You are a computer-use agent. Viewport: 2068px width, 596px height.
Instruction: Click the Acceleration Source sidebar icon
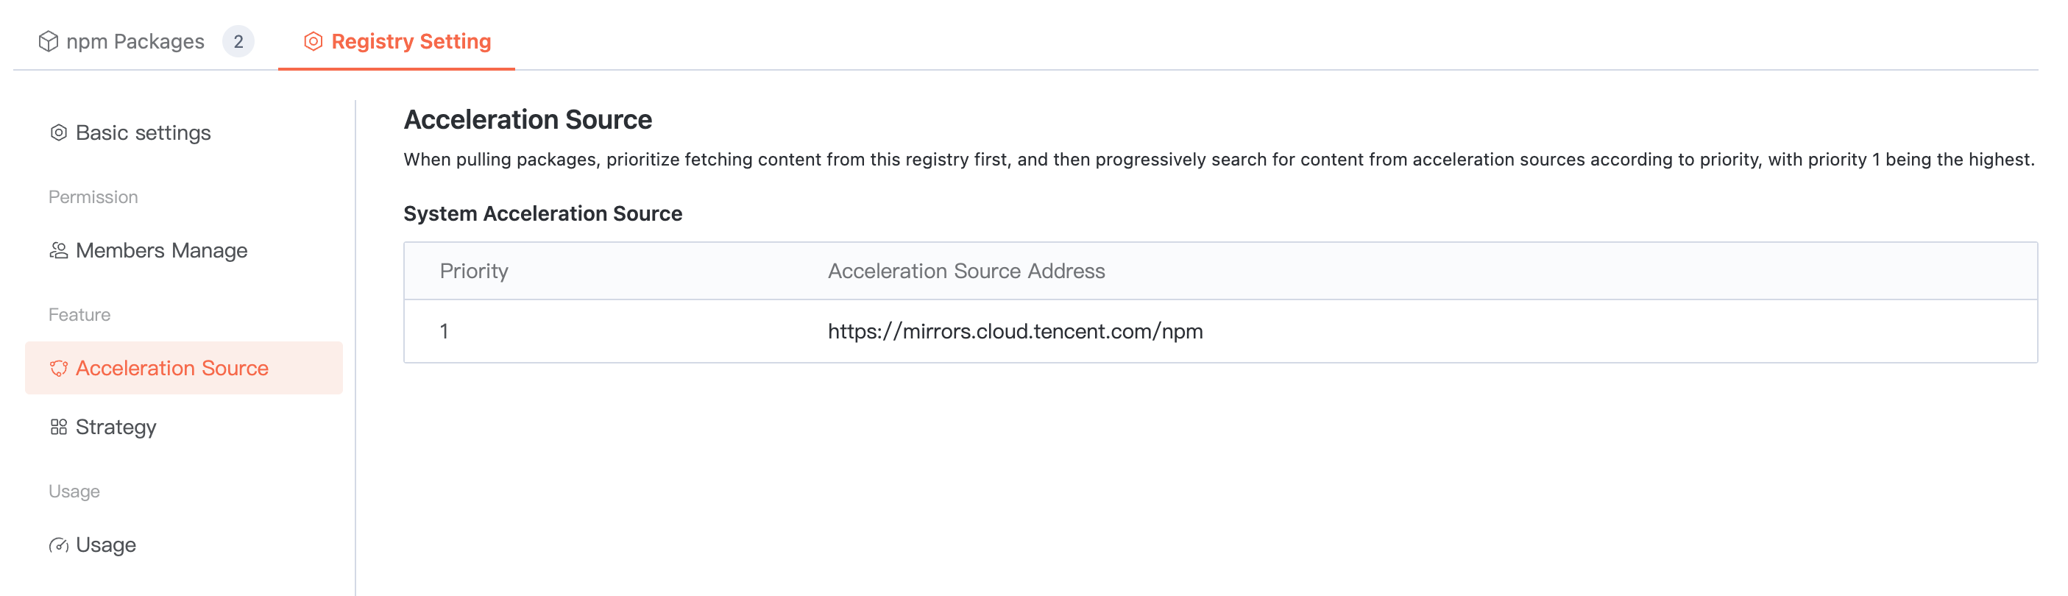59,368
